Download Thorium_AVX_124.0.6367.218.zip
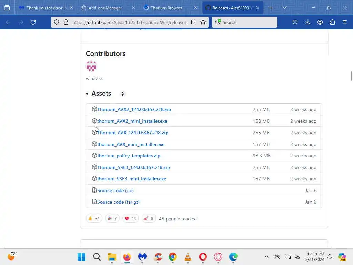 (x=133, y=132)
